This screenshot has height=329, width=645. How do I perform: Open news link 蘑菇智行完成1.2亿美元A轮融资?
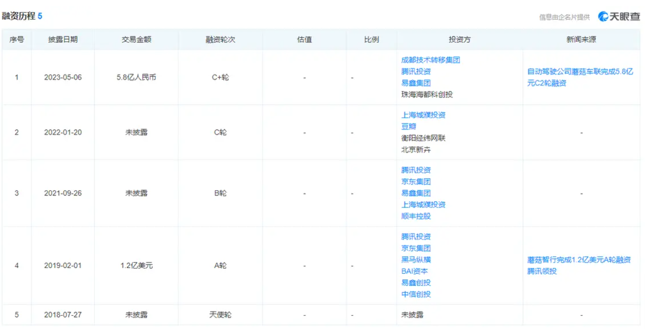pos(579,266)
